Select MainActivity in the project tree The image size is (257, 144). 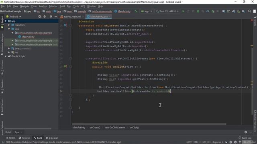click(x=28, y=37)
